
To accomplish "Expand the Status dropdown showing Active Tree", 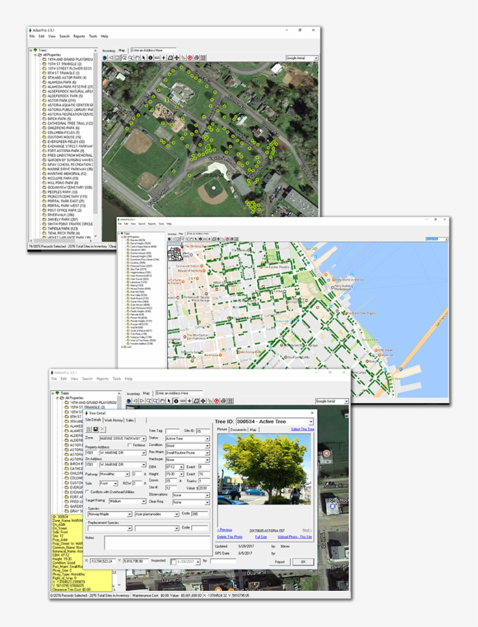I will [208, 439].
